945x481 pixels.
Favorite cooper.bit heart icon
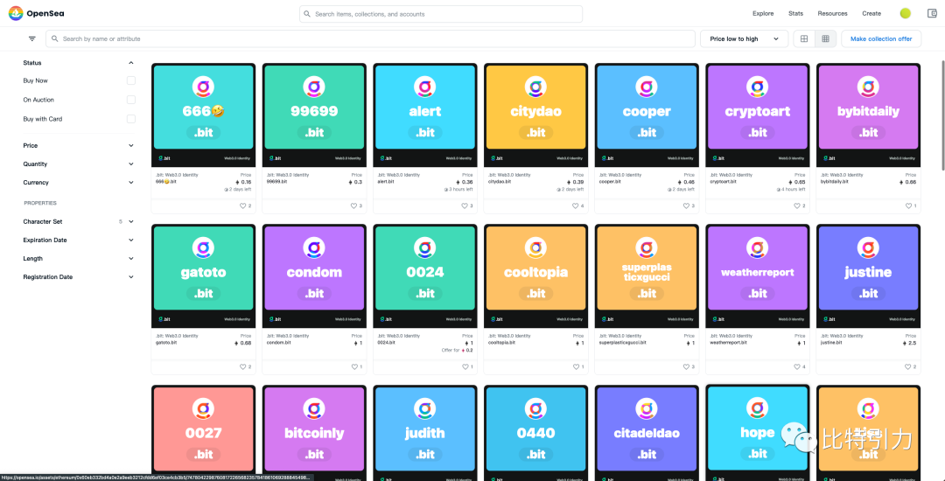687,206
